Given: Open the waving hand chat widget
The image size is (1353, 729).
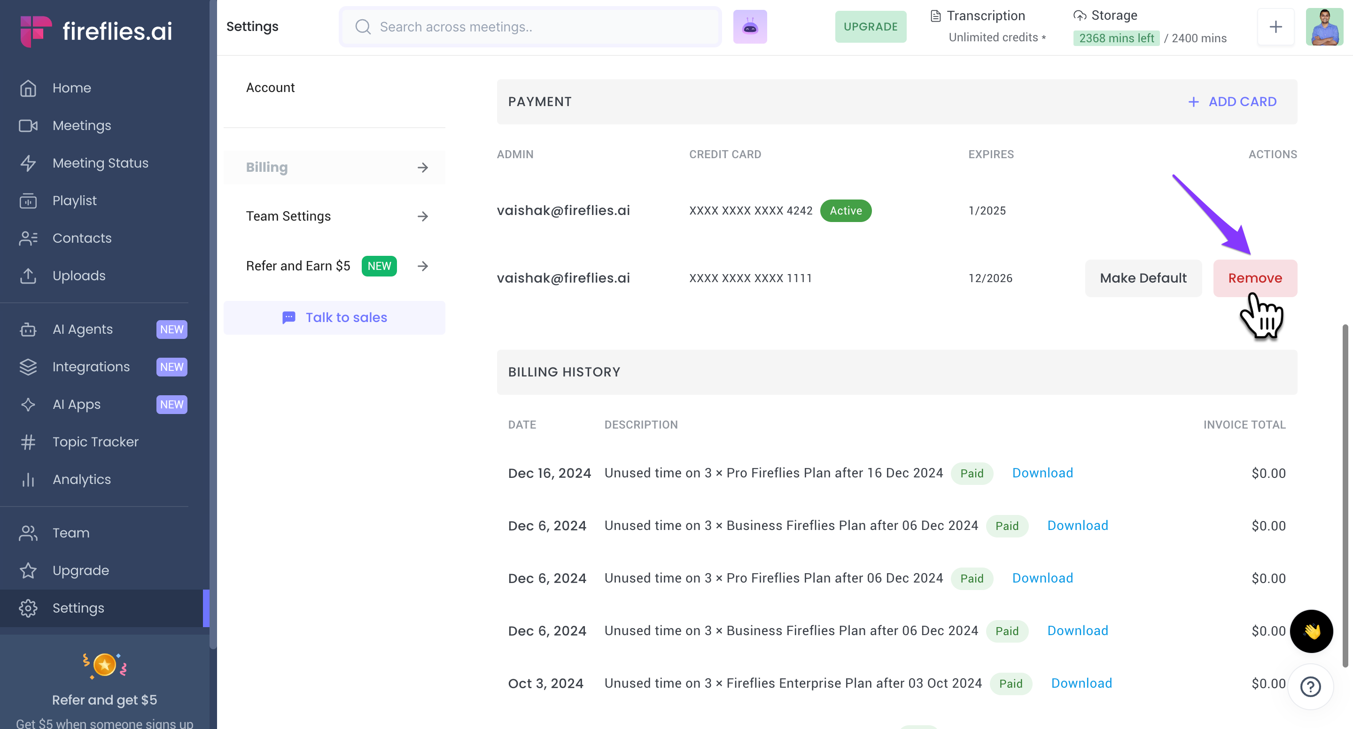Looking at the screenshot, I should point(1311,631).
